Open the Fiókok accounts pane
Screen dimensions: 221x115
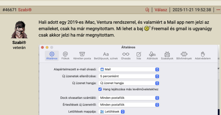click(x=65, y=55)
